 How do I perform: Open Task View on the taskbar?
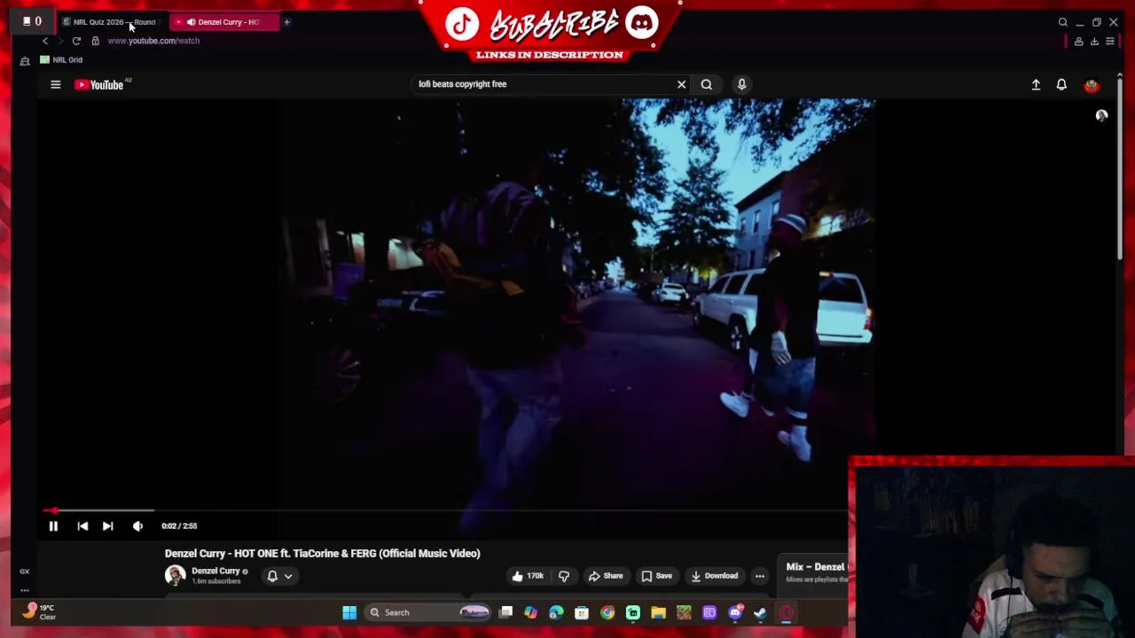[x=505, y=612]
